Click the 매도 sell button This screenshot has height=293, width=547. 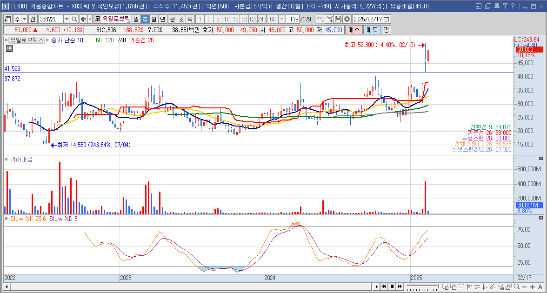point(372,30)
